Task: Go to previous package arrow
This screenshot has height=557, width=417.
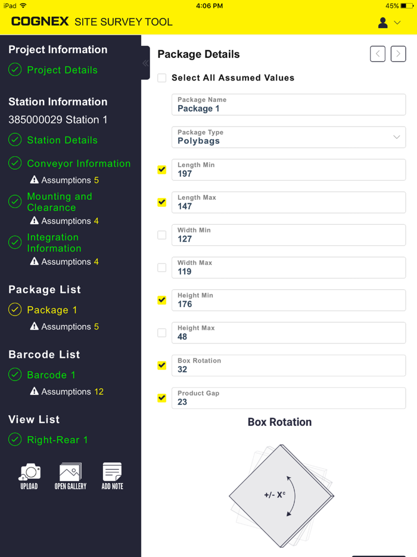Action: pyautogui.click(x=378, y=54)
